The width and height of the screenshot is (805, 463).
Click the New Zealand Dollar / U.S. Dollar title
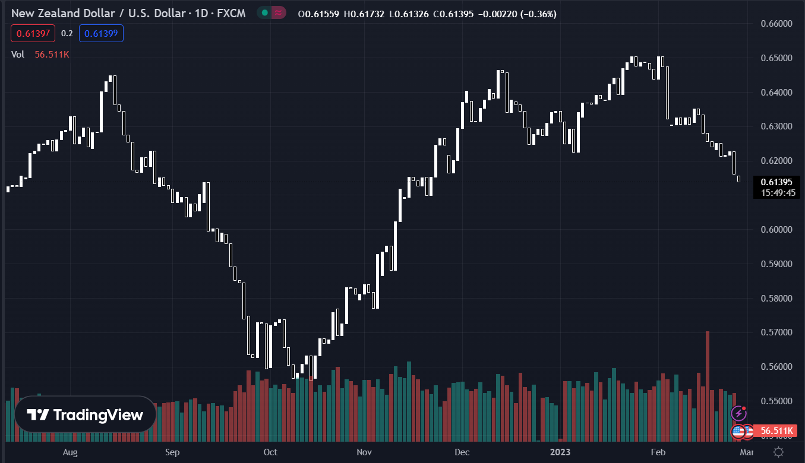[127, 13]
